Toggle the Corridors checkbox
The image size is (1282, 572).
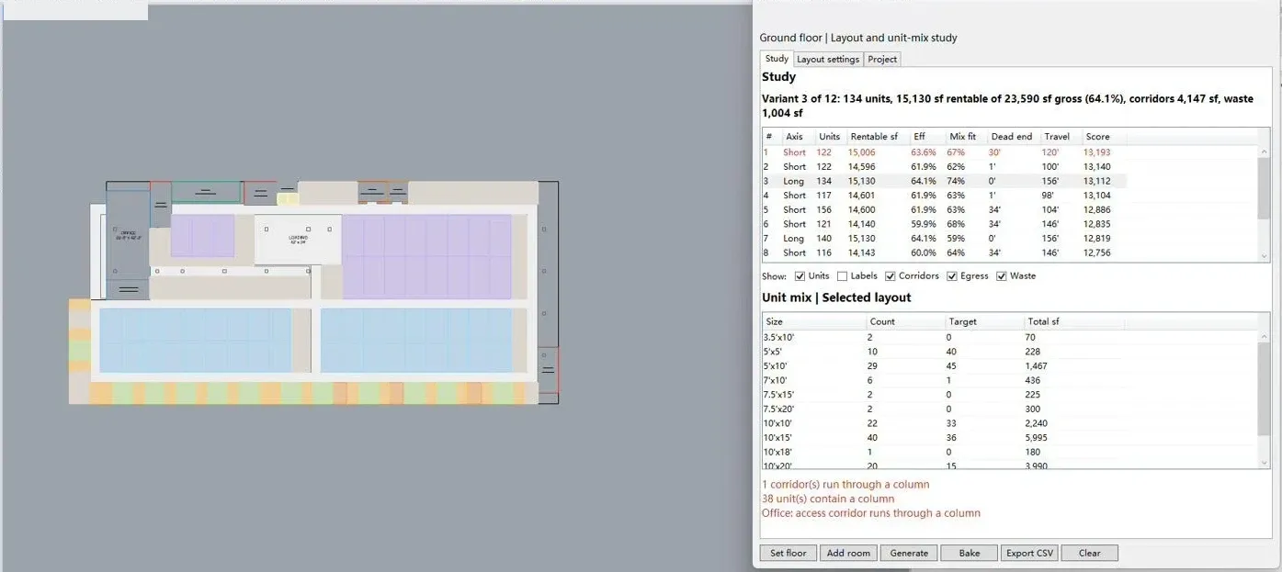[x=891, y=275]
